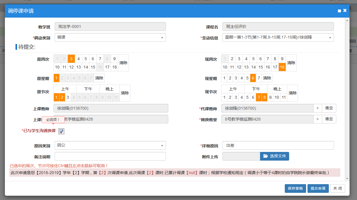Screen dimensions: 357x200
Task: Close dialog with the X icon
Action: pyautogui.click(x=345, y=11)
